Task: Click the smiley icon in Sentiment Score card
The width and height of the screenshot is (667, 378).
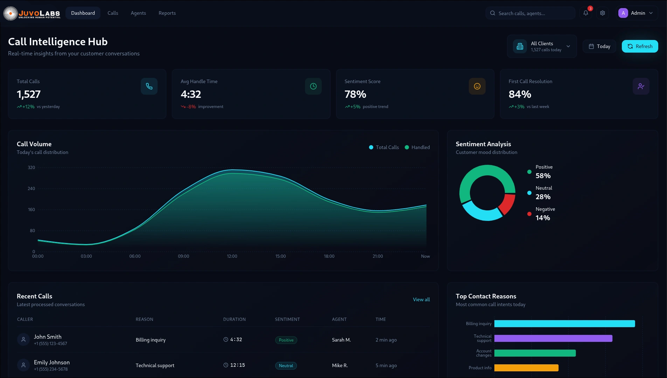Action: click(477, 86)
